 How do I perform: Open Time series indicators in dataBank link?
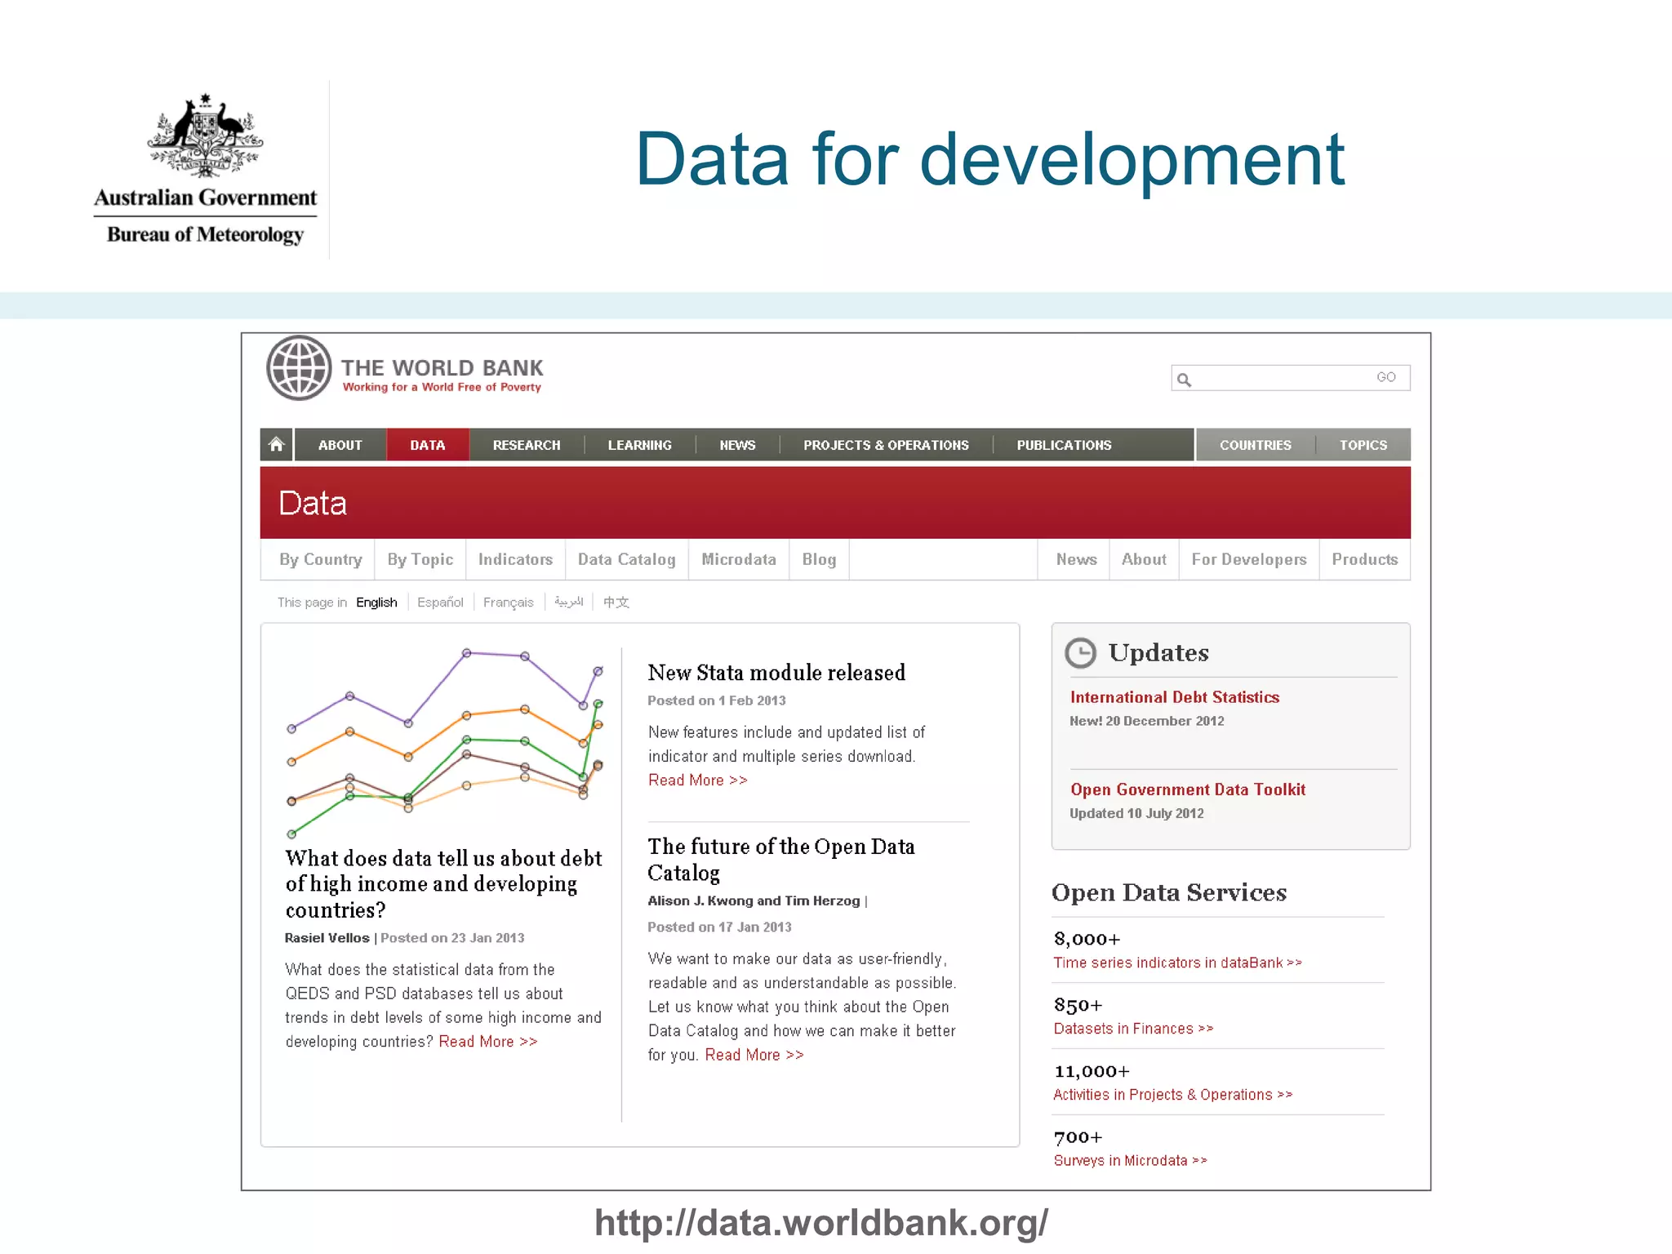coord(1177,963)
